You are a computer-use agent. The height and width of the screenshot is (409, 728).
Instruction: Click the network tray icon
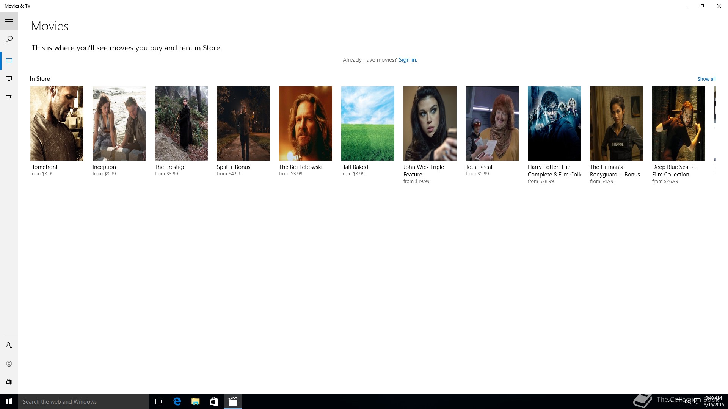pyautogui.click(x=679, y=401)
